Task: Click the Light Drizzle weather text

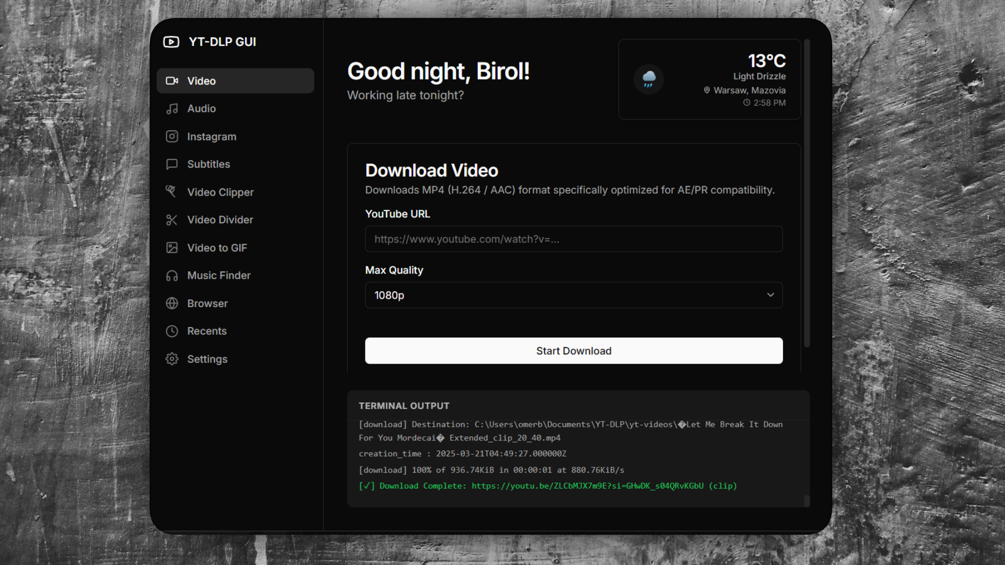Action: coord(760,76)
